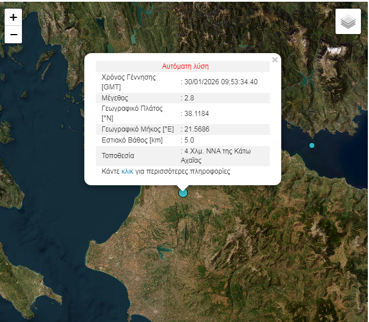Zoom in on the map
The width and height of the screenshot is (369, 322).
(13, 17)
